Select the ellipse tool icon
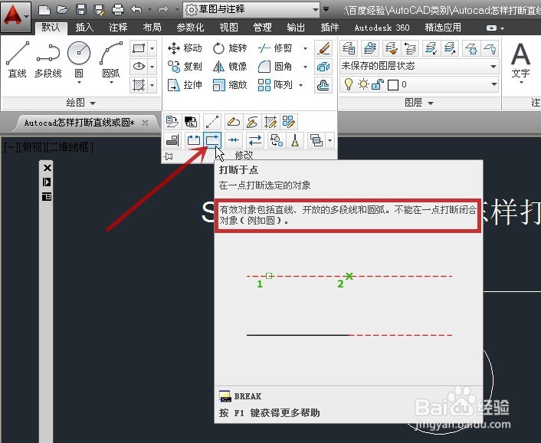This screenshot has height=443, width=541. (139, 66)
